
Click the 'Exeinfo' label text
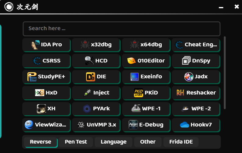coord(151,76)
